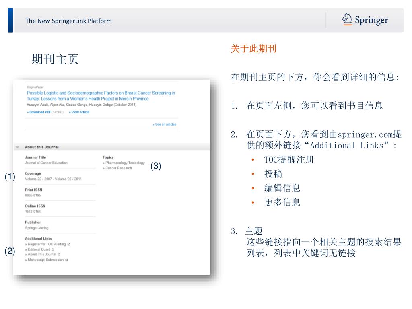Collapse the About this Journal section arrow

[x=18, y=147]
